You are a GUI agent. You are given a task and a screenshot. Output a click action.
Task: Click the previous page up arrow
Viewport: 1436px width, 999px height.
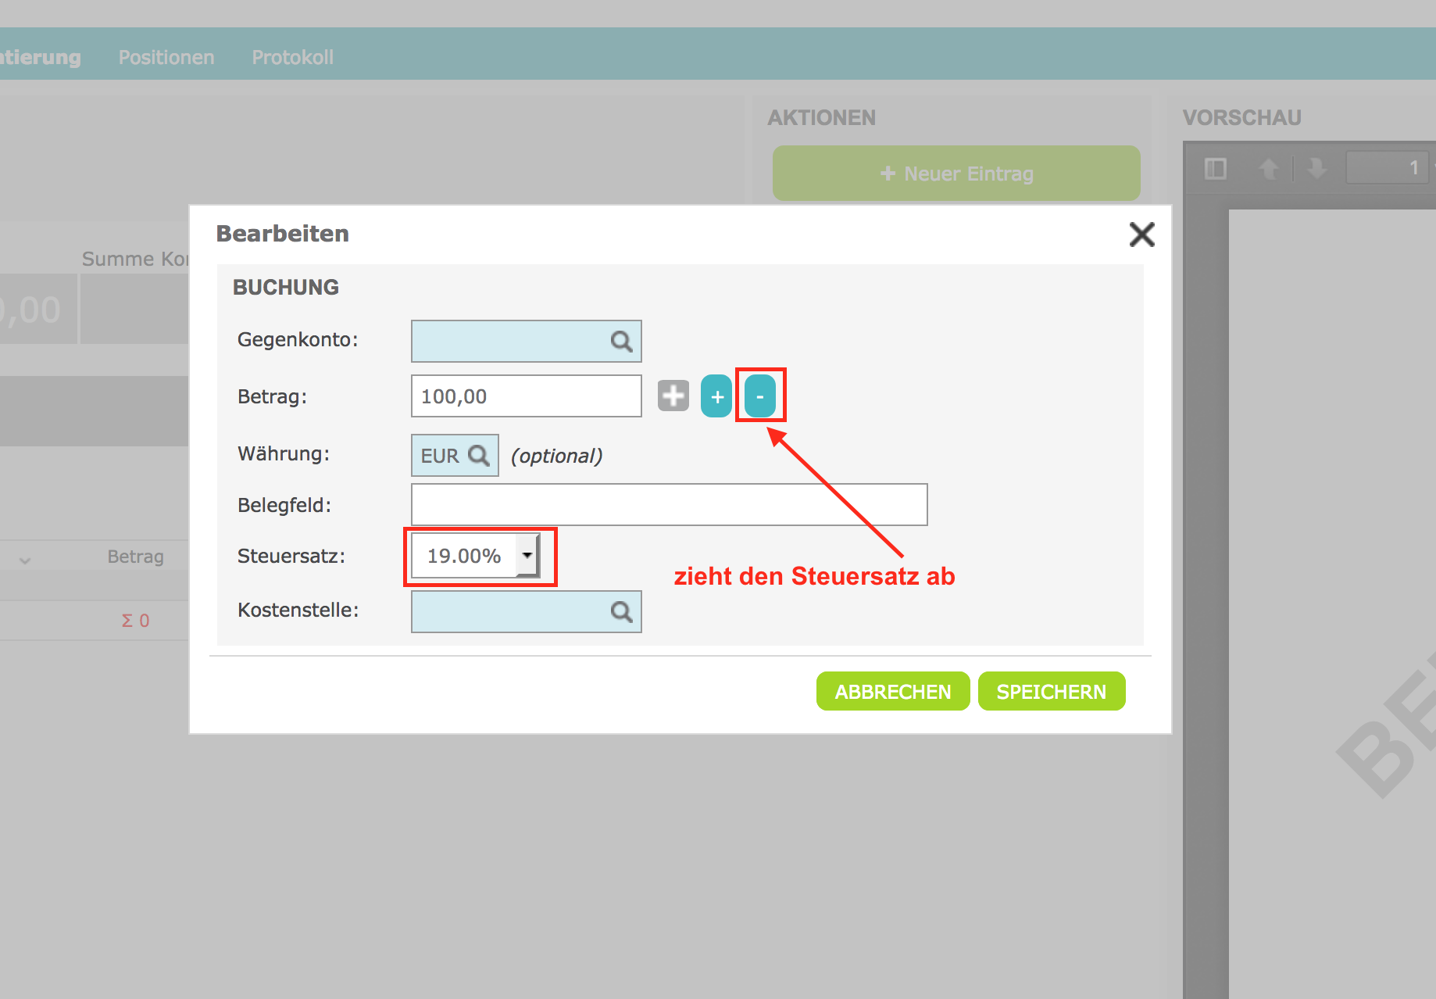[1269, 169]
